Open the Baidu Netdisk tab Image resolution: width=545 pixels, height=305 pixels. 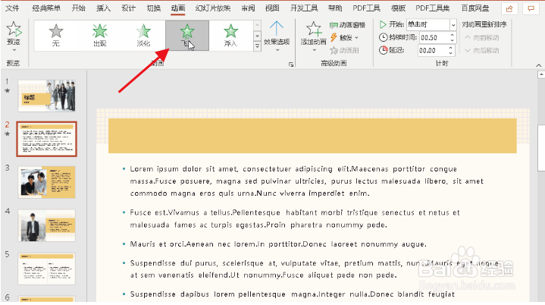pos(475,8)
